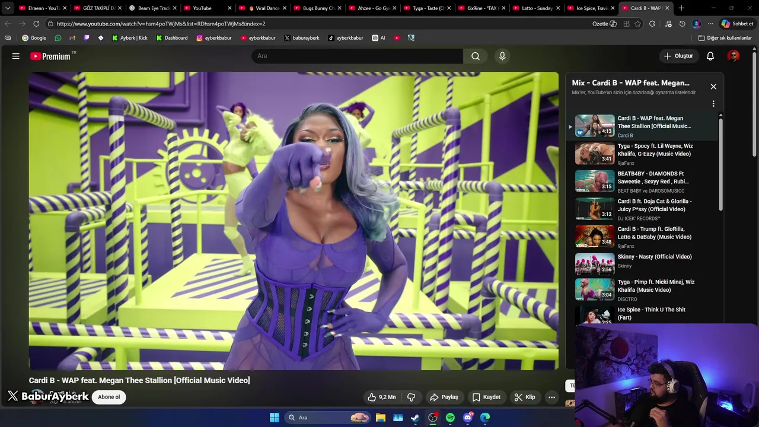The height and width of the screenshot is (427, 759).
Task: Select Skinny - Nasty (Official Video)
Action: click(x=646, y=263)
